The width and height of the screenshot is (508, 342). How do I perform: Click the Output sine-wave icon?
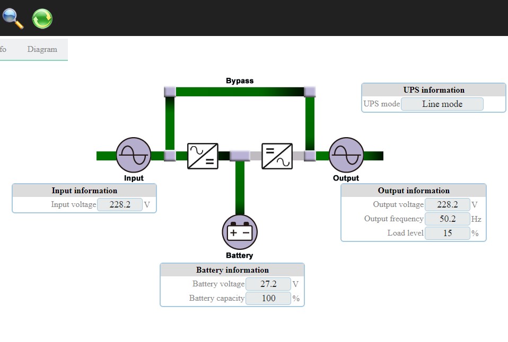[x=346, y=155]
